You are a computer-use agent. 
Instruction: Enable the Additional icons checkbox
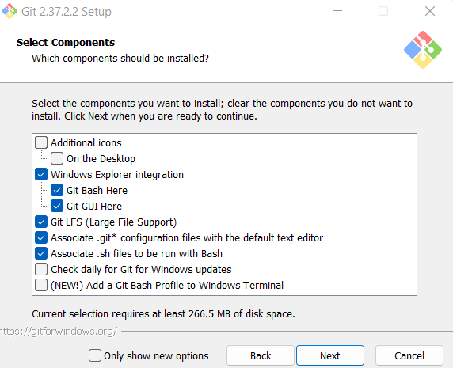tap(41, 142)
